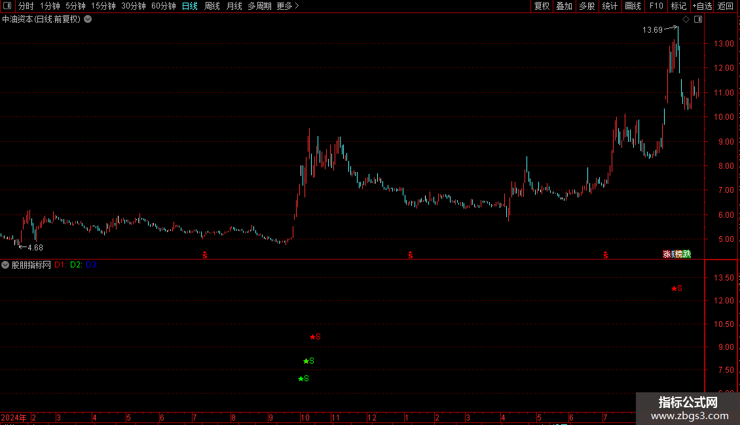Select the 1分钟 period tab
This screenshot has height=425, width=740.
click(50, 6)
